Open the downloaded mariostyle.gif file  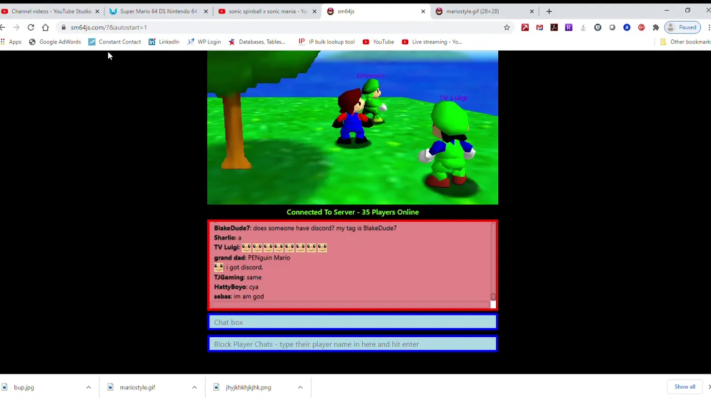137,387
